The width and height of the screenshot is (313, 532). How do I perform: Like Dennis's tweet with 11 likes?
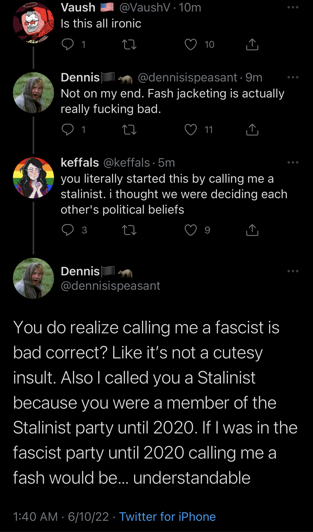tap(191, 130)
